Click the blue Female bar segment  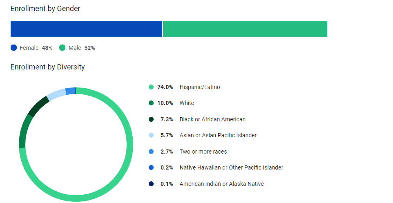point(86,29)
